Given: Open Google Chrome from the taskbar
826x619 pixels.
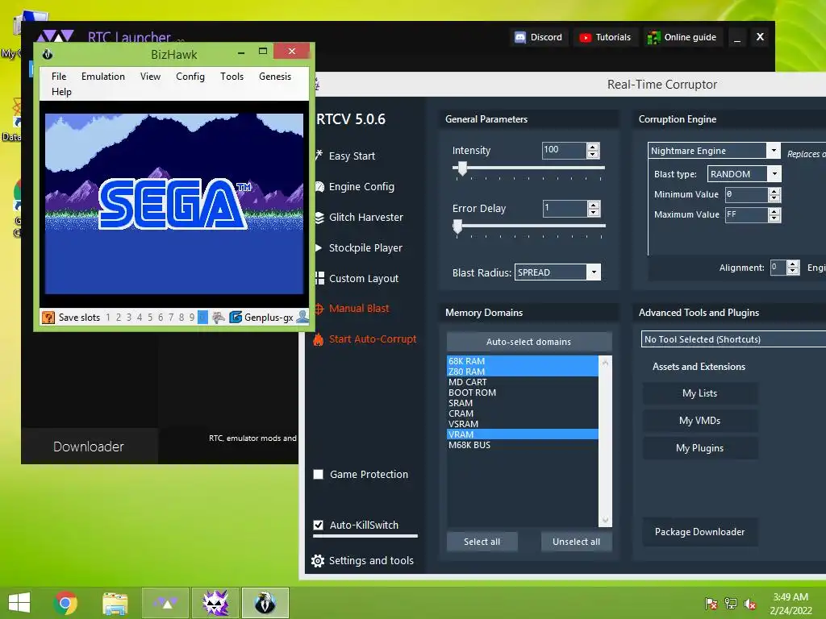Looking at the screenshot, I should click(x=65, y=603).
